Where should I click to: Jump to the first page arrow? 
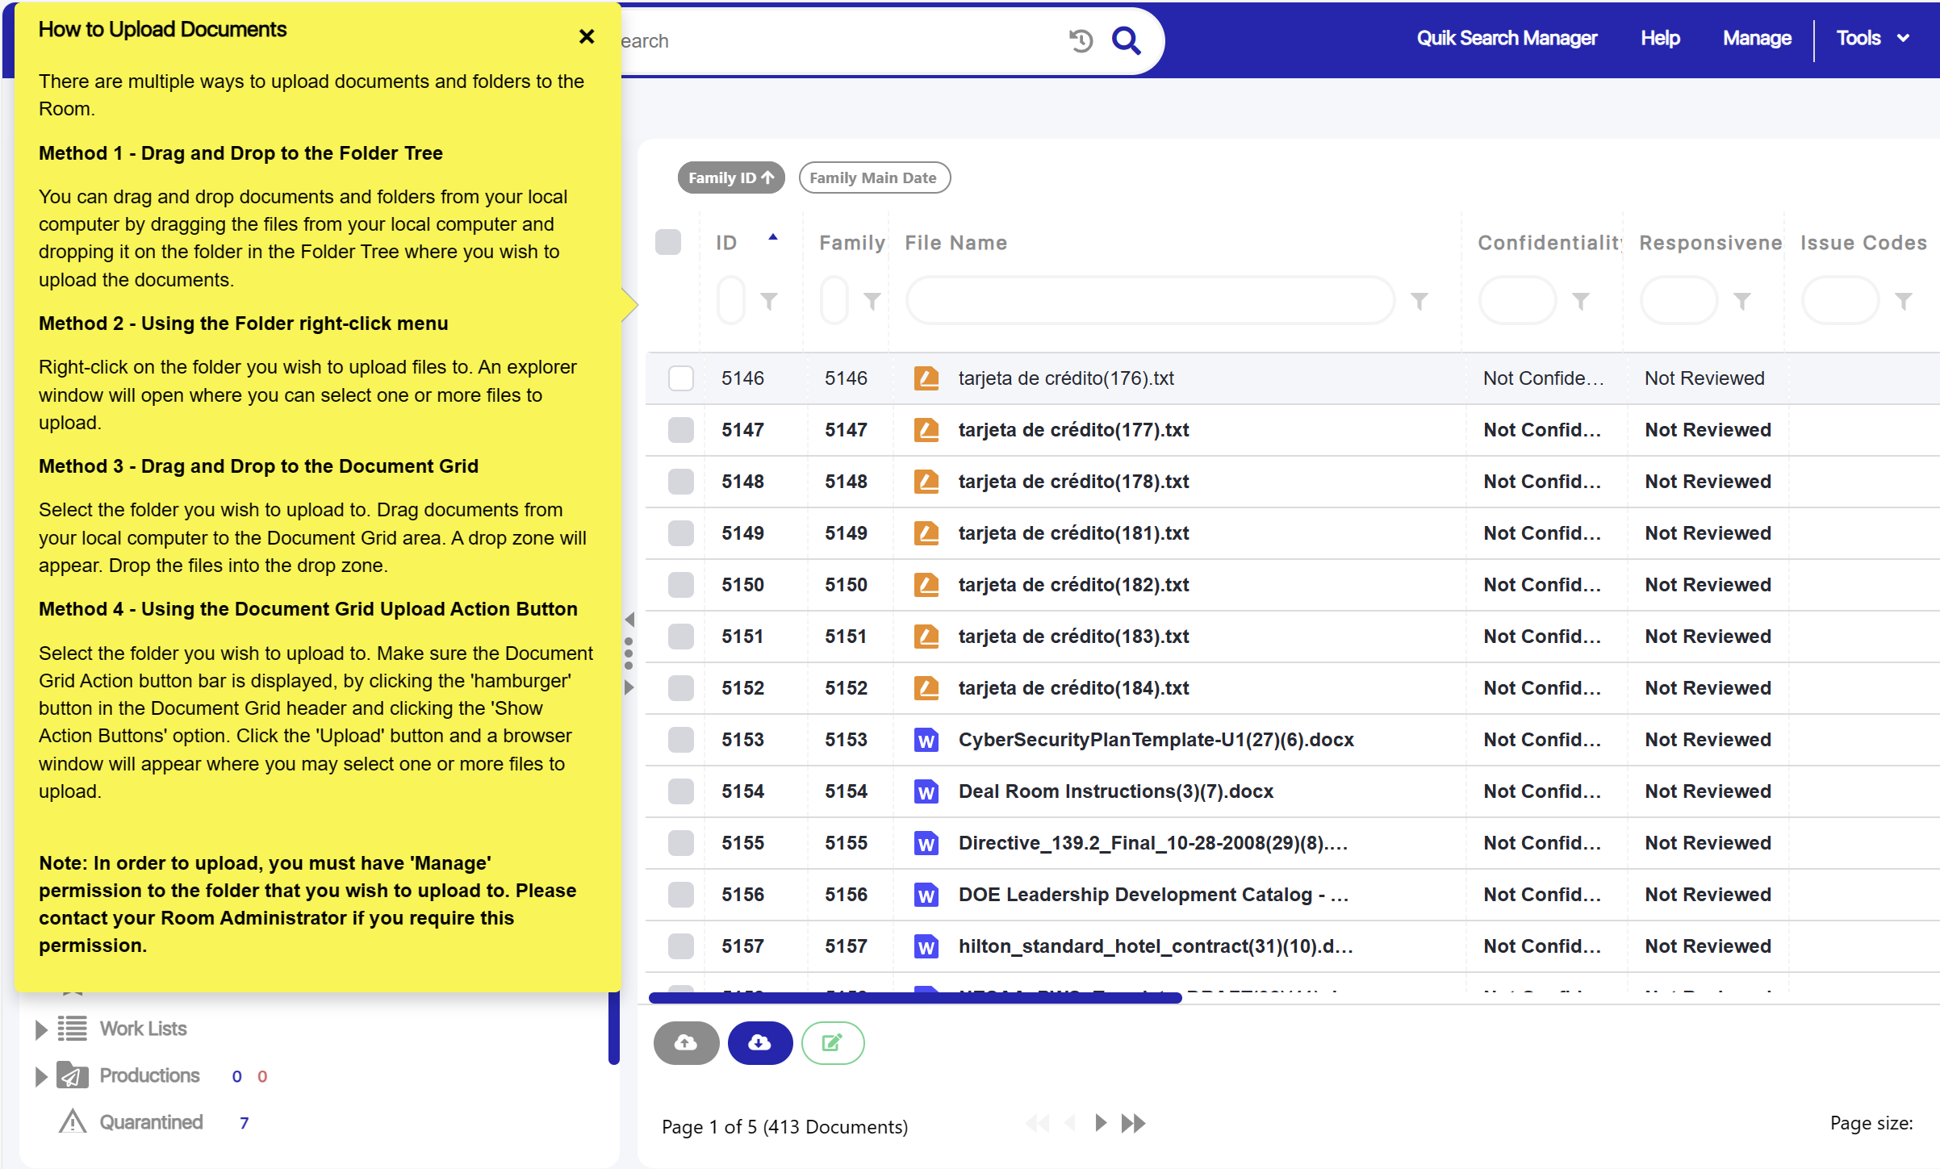(x=1037, y=1123)
